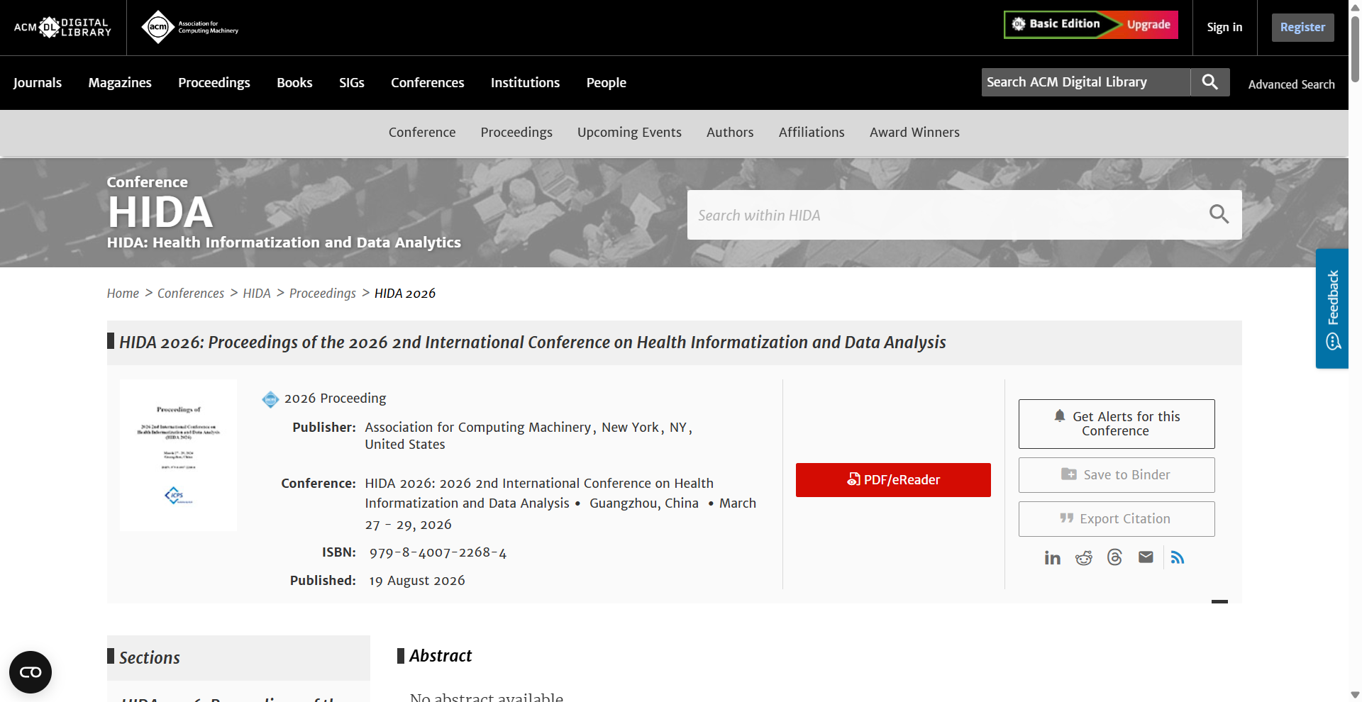
Task: Open the Books menu
Action: 294,83
